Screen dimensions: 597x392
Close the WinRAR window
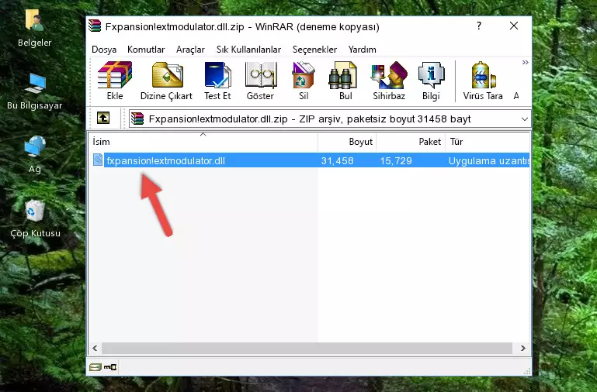(x=514, y=26)
